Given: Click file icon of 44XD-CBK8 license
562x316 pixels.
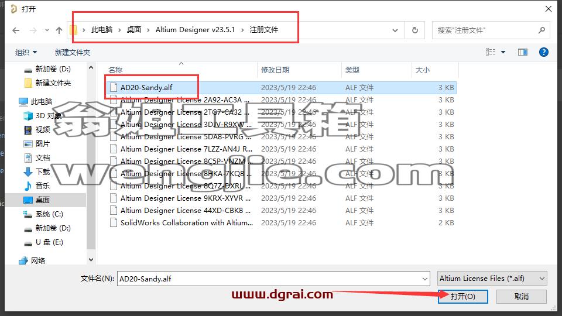Looking at the screenshot, I should (114, 210).
